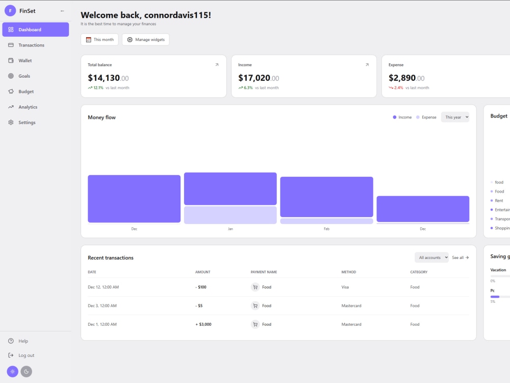The image size is (510, 383).
Task: Click the This month button
Action: (99, 40)
